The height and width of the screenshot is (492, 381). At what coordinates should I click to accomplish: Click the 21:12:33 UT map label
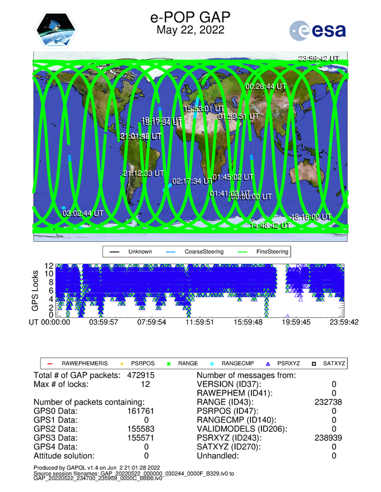point(144,173)
